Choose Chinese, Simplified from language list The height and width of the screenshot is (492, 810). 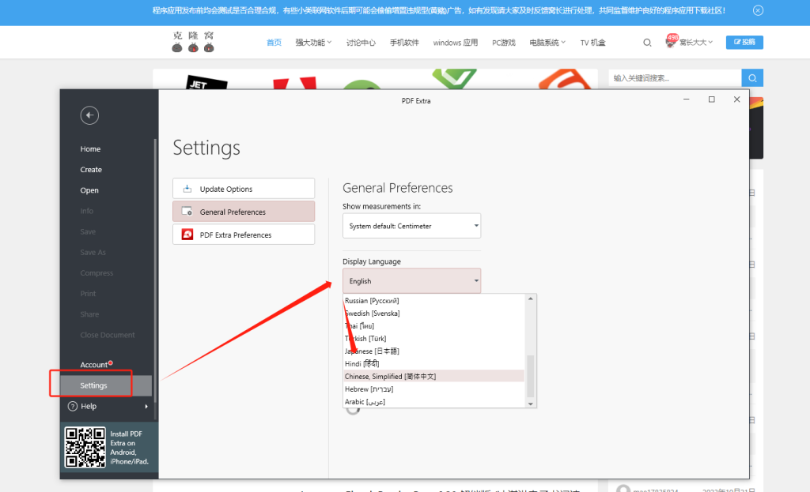(434, 377)
